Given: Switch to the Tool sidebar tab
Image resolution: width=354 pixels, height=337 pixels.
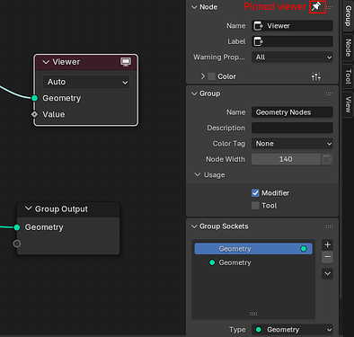Looking at the screenshot, I should [x=348, y=76].
